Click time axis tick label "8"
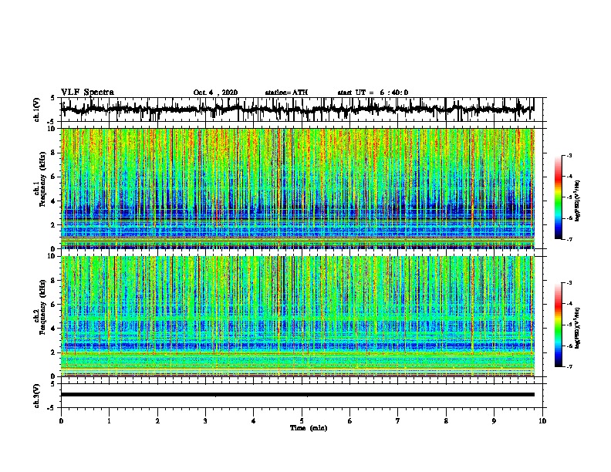This screenshot has width=611, height=472. (446, 421)
